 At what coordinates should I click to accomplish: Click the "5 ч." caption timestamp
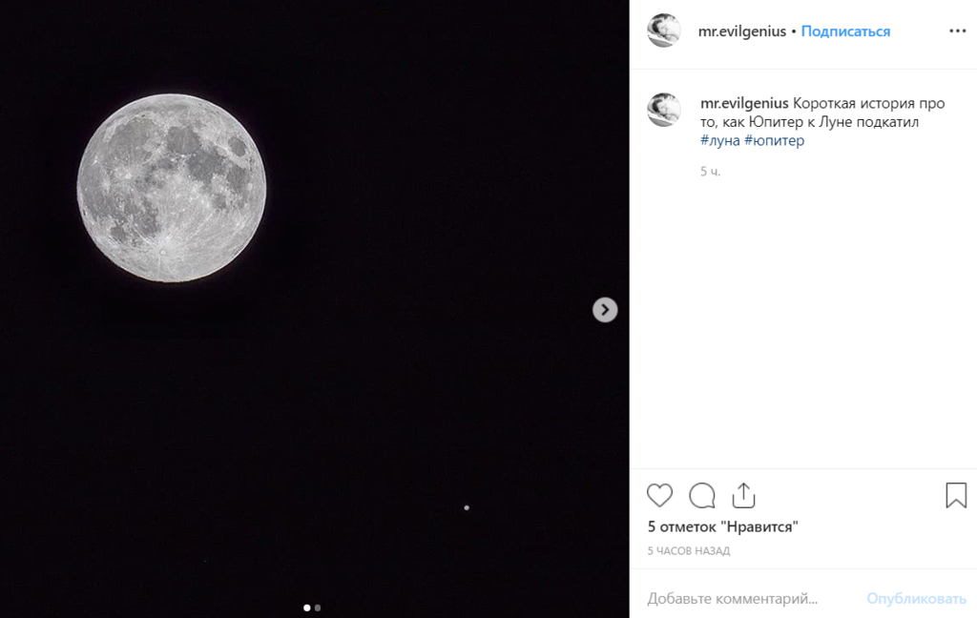click(x=710, y=172)
